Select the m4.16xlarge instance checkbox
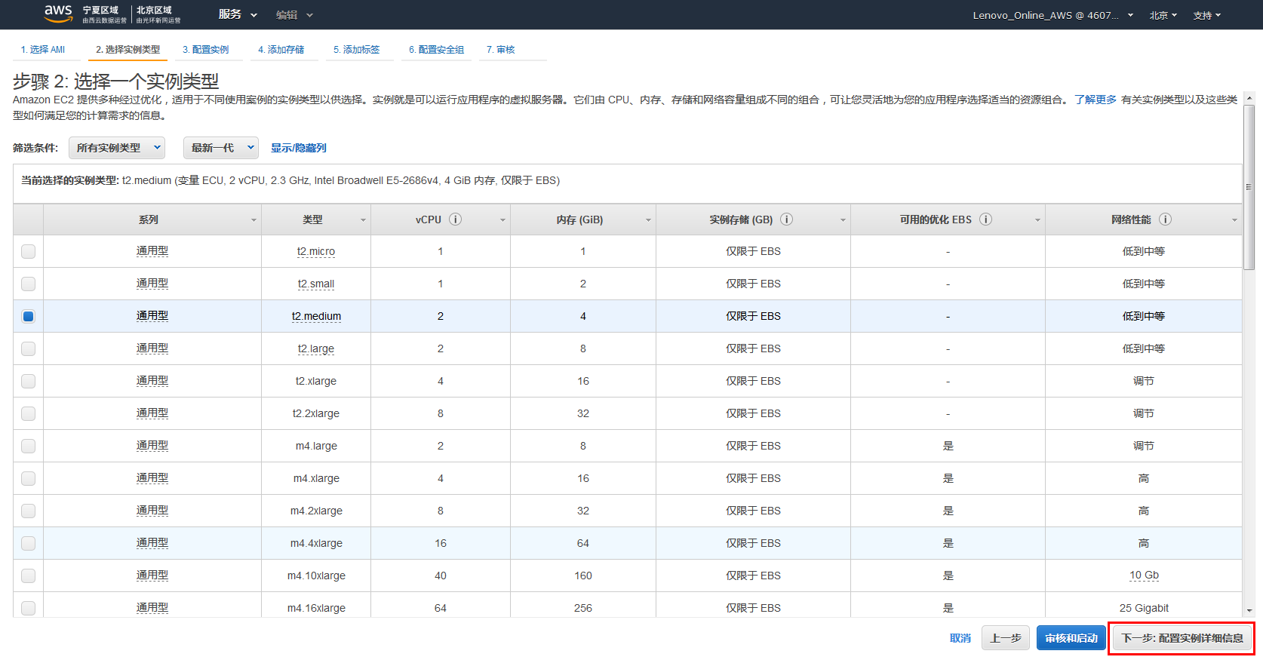The height and width of the screenshot is (663, 1263). [28, 608]
